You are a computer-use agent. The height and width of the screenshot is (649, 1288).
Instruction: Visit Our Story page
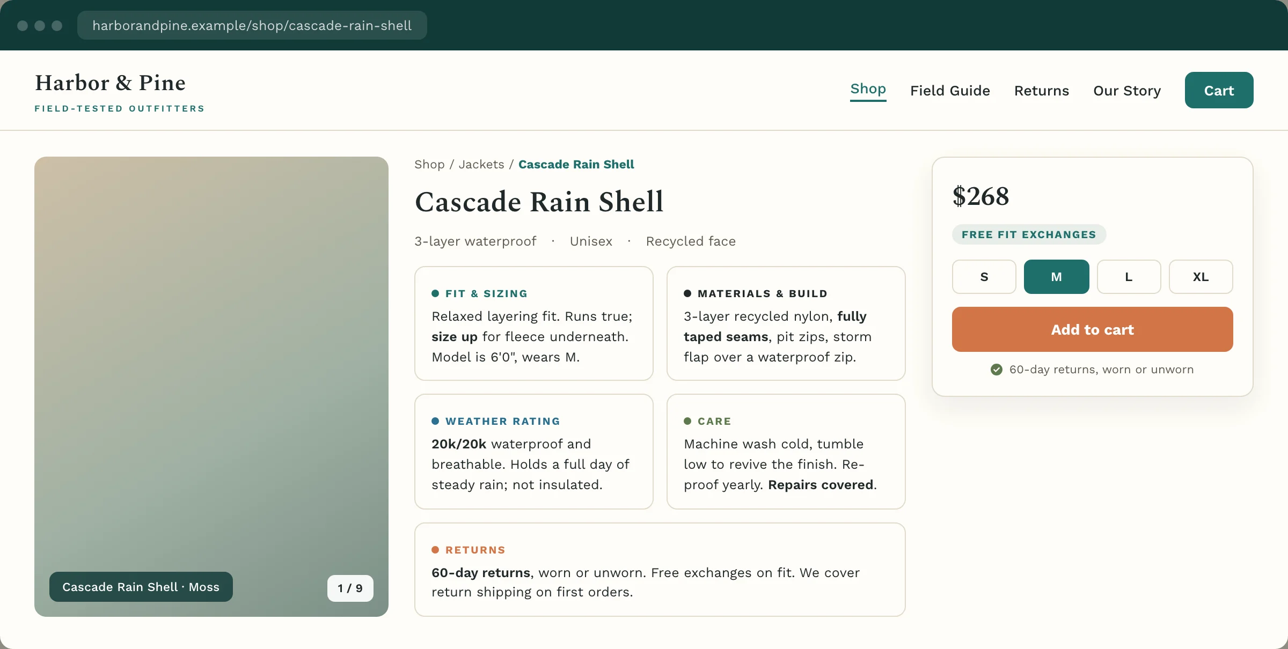[x=1127, y=91]
